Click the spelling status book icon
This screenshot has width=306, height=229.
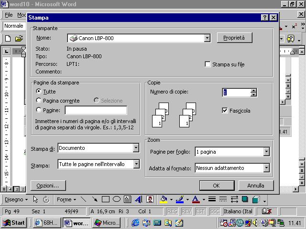(x=266, y=211)
